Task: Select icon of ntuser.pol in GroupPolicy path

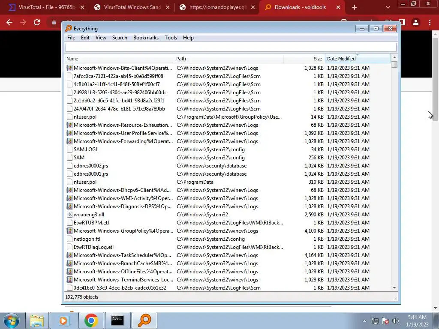Action: (x=69, y=117)
